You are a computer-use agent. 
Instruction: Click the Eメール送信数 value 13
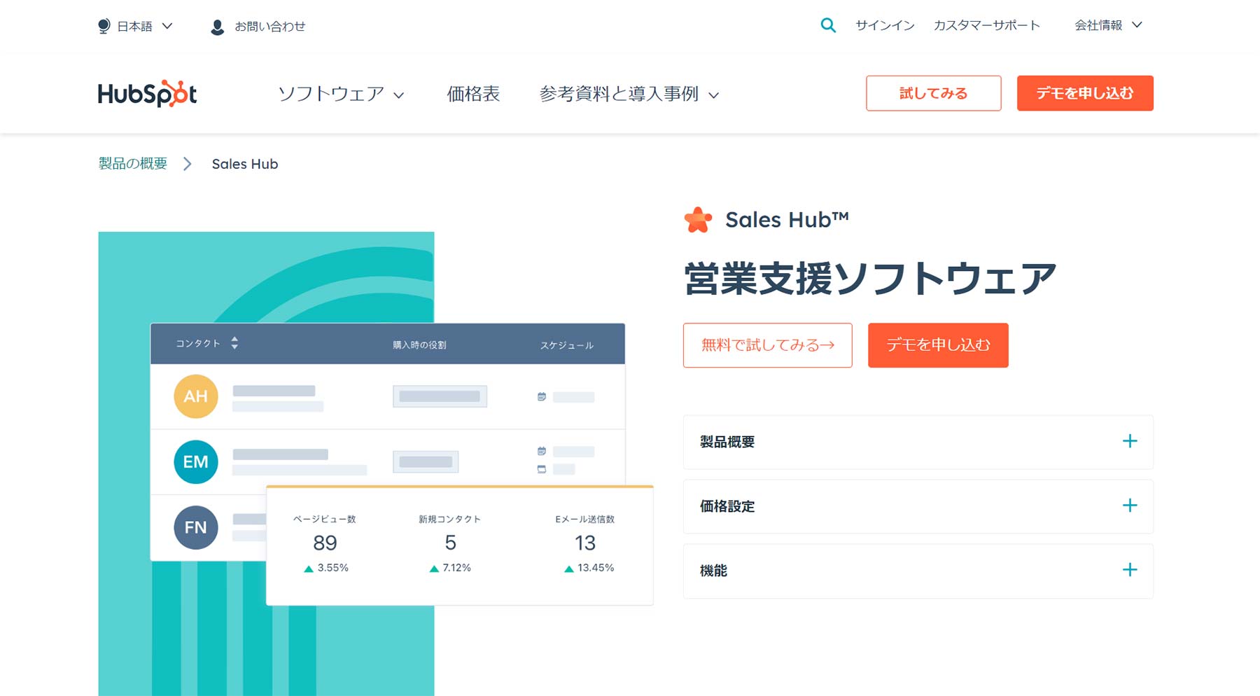(x=585, y=543)
